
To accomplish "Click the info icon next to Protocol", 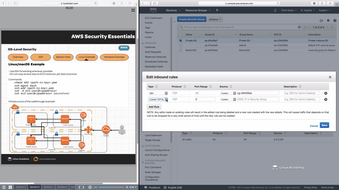I will (185, 87).
